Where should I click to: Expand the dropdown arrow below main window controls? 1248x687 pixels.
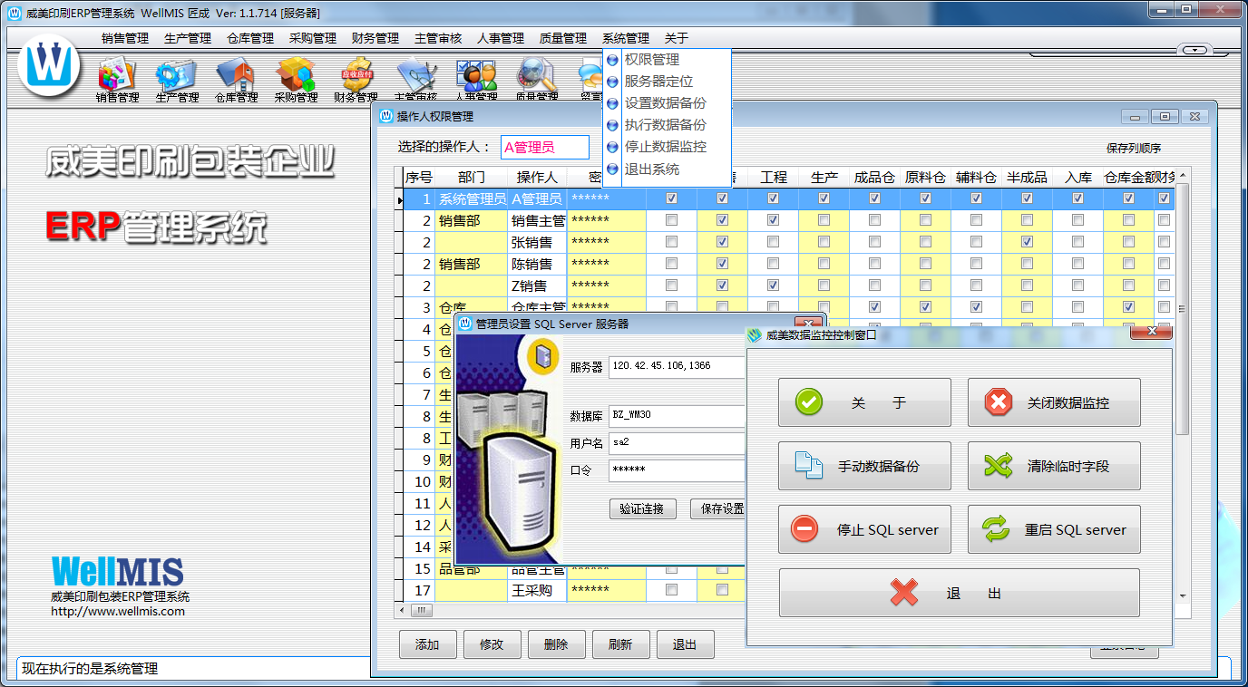pyautogui.click(x=1196, y=50)
